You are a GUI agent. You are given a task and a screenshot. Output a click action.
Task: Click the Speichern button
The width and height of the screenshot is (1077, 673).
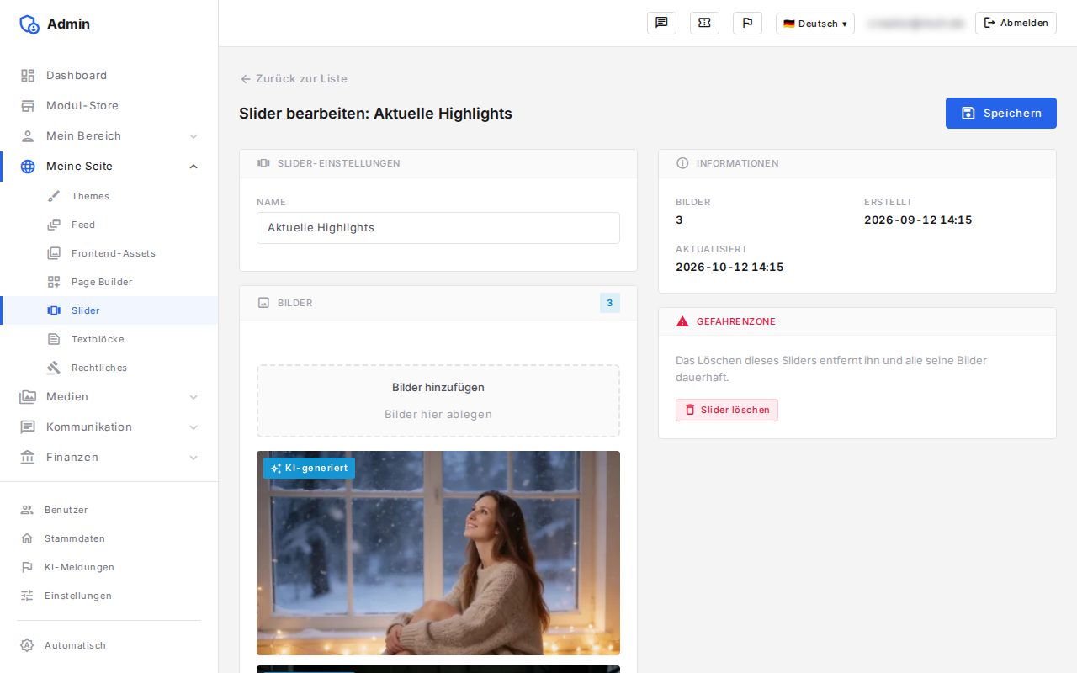coord(1000,114)
